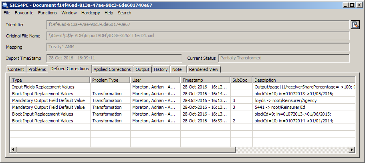The width and height of the screenshot is (365, 163).
Task: Open the File menu
Action: click(7, 13)
